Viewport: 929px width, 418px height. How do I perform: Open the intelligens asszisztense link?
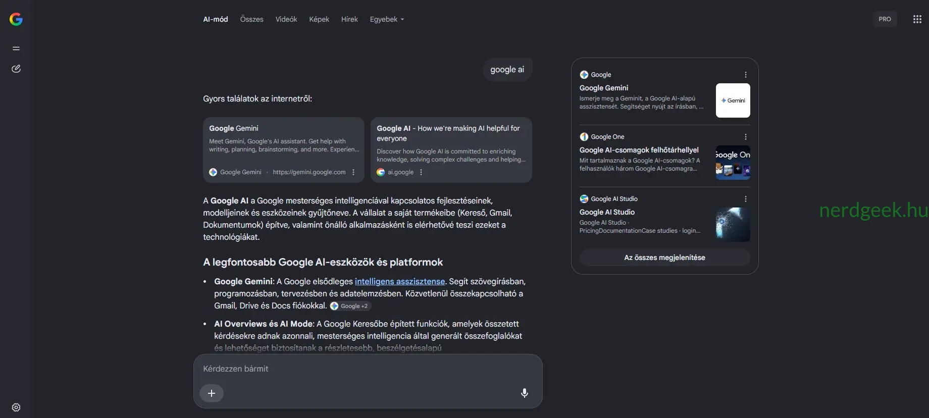400,281
